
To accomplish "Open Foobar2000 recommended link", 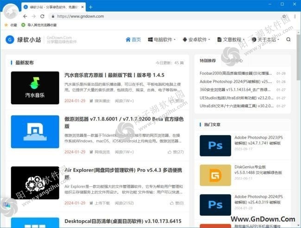I will point(236,73).
